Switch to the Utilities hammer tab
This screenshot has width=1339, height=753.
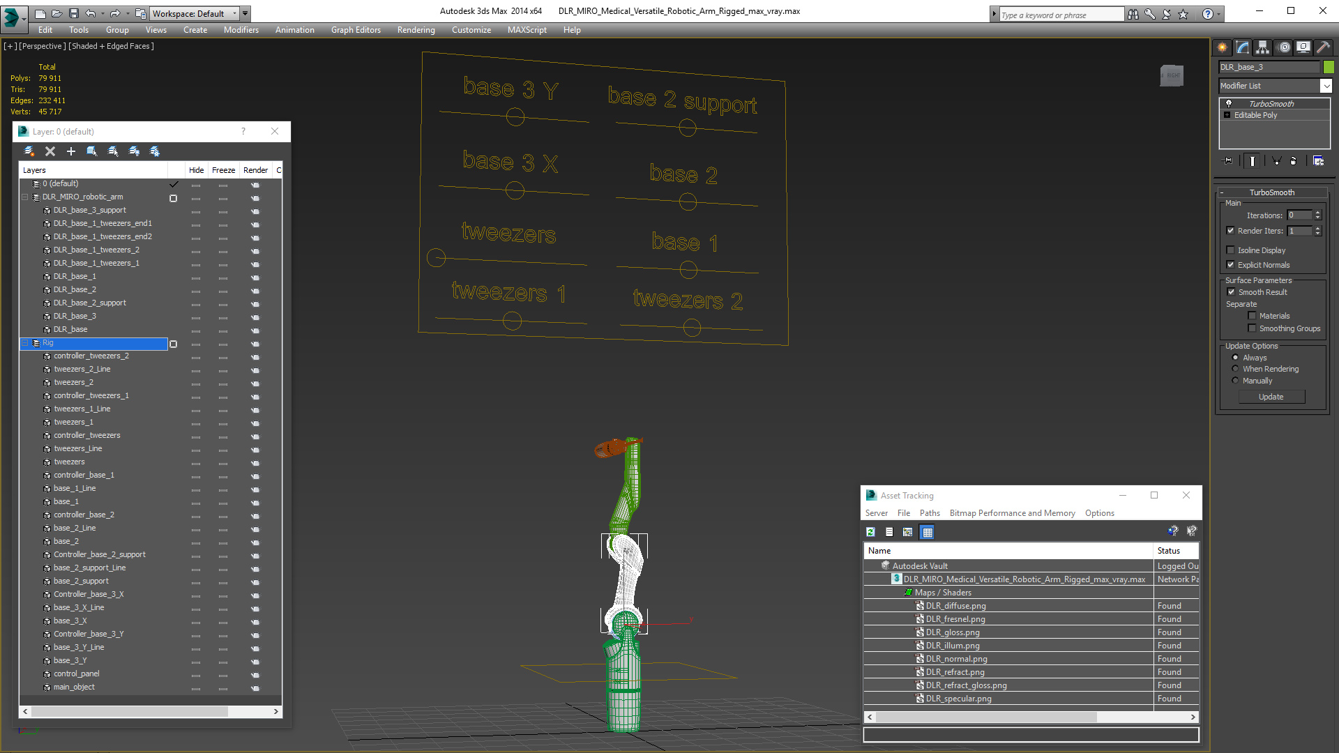[x=1323, y=47]
